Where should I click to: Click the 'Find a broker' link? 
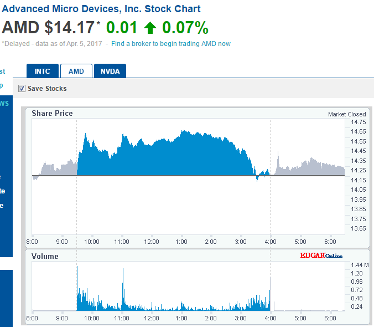pyautogui.click(x=171, y=44)
